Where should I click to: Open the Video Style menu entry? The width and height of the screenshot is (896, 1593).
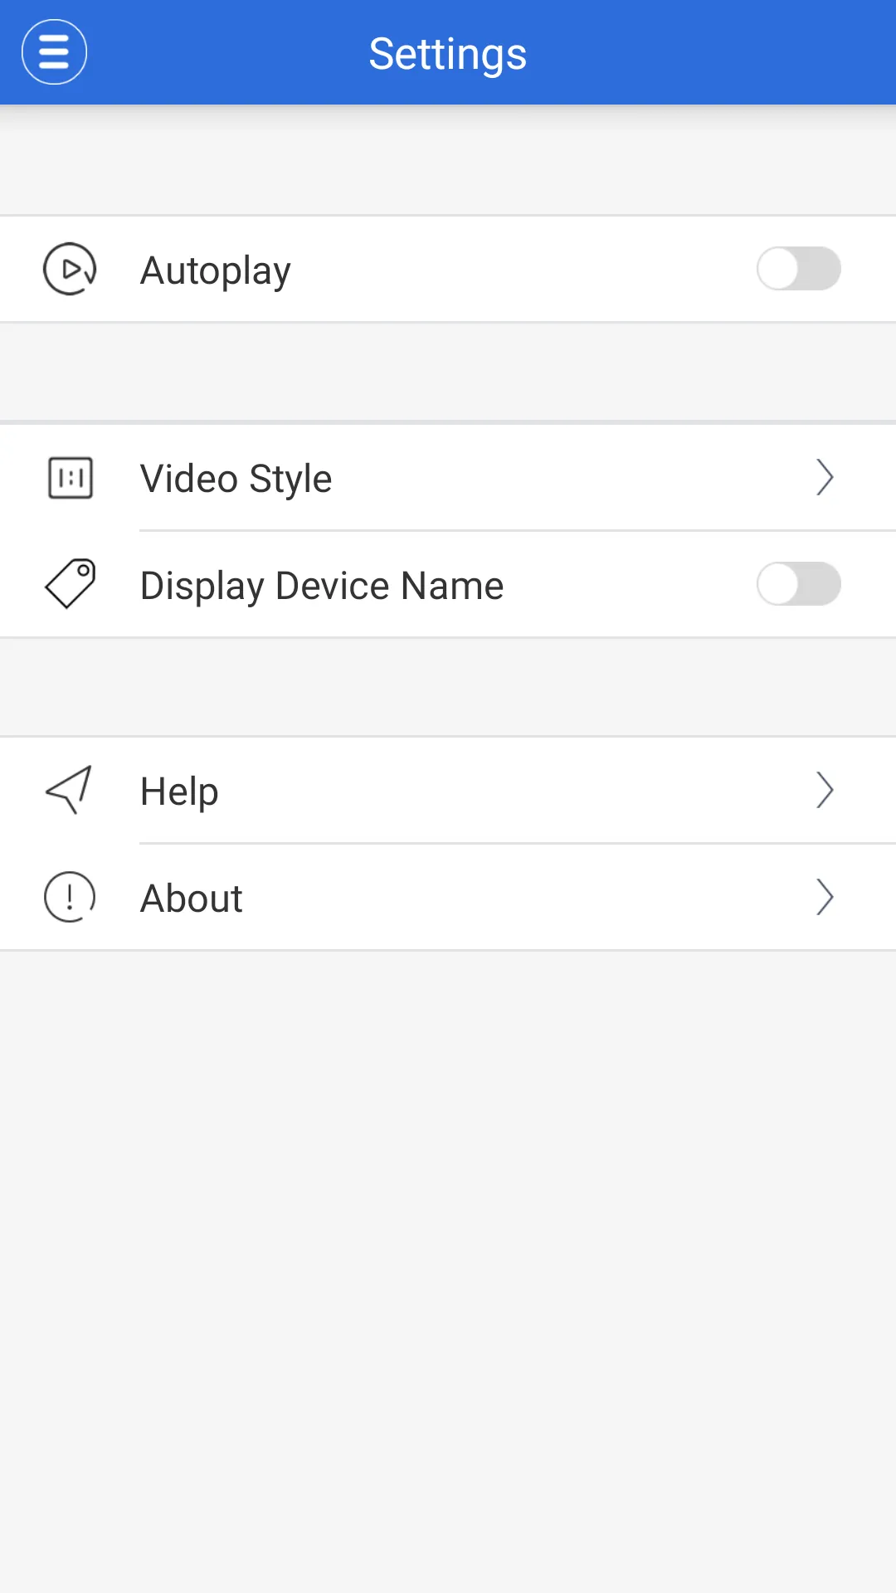coord(448,478)
